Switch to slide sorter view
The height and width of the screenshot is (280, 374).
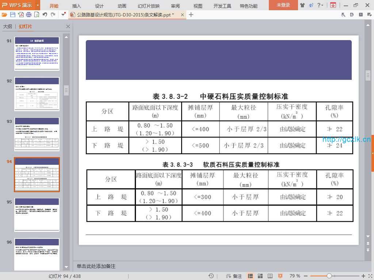(260, 276)
